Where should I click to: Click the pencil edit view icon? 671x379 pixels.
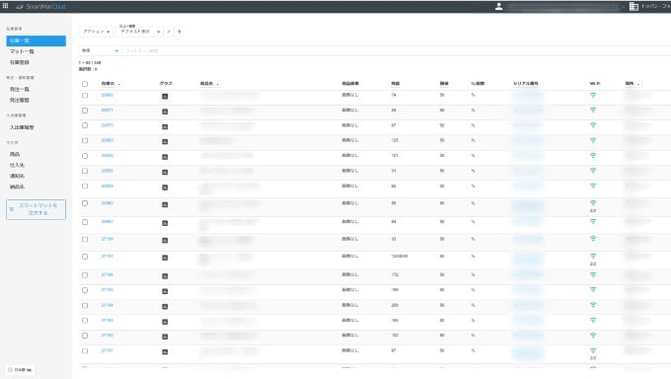click(x=169, y=32)
